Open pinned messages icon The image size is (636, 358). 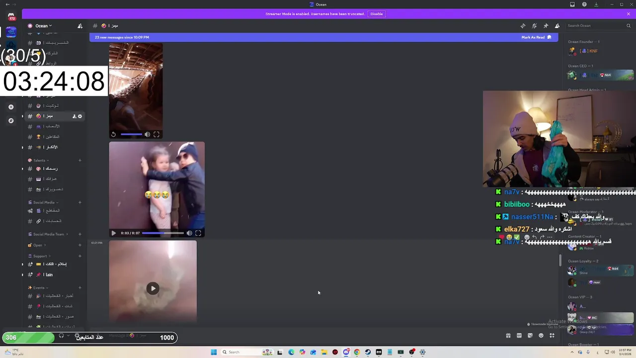546,26
